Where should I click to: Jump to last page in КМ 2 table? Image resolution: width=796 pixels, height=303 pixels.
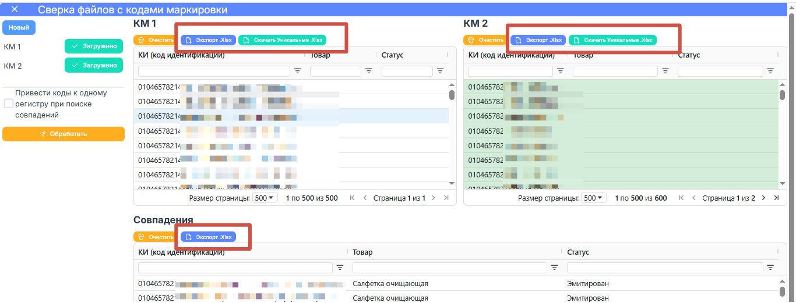(x=776, y=198)
